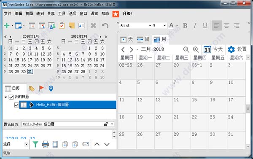Switch to the 周 week view tab
The width and height of the screenshot is (253, 159).
point(143,39)
